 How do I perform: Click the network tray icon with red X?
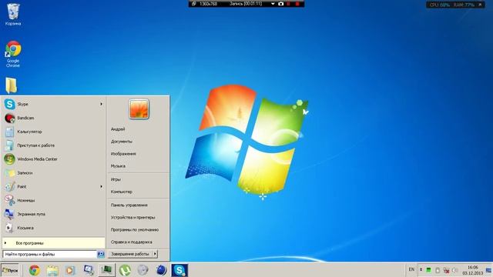point(446,270)
